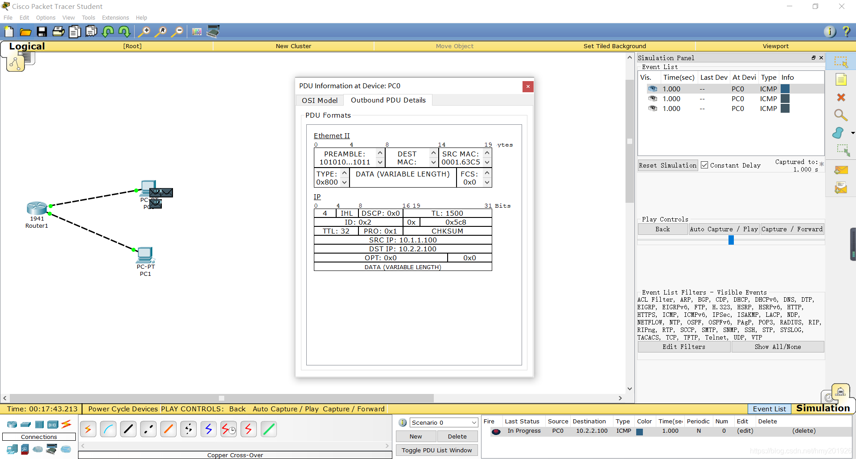Click the red Fire indicator for PC0 PDU
This screenshot has height=459, width=856.
pos(496,431)
